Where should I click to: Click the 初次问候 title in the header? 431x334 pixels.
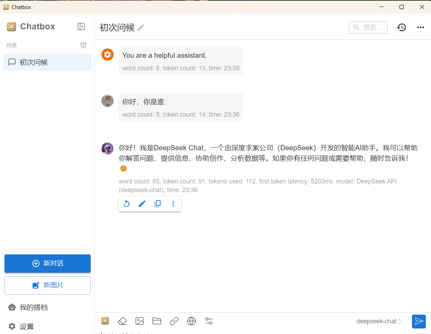tap(117, 28)
